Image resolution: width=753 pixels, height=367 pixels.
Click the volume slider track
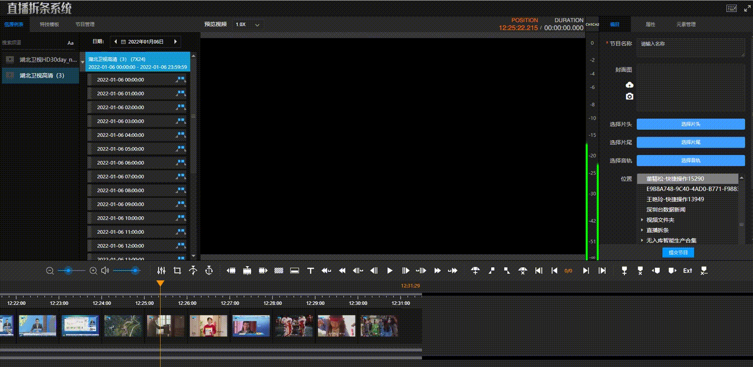pos(125,271)
